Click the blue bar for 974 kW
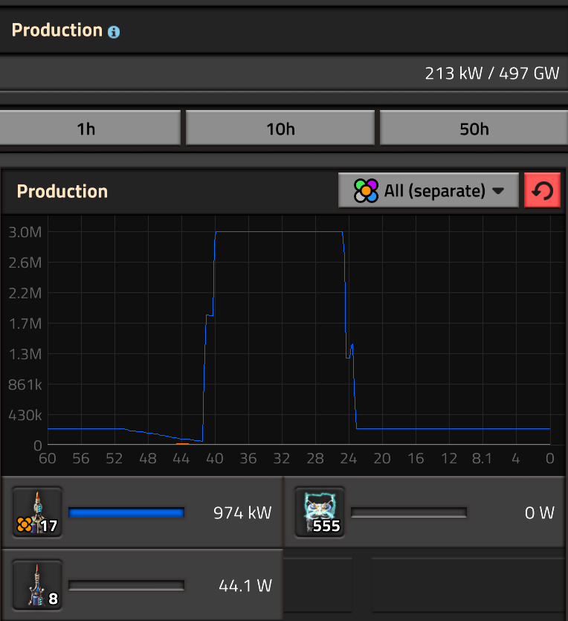The width and height of the screenshot is (568, 621). point(126,512)
